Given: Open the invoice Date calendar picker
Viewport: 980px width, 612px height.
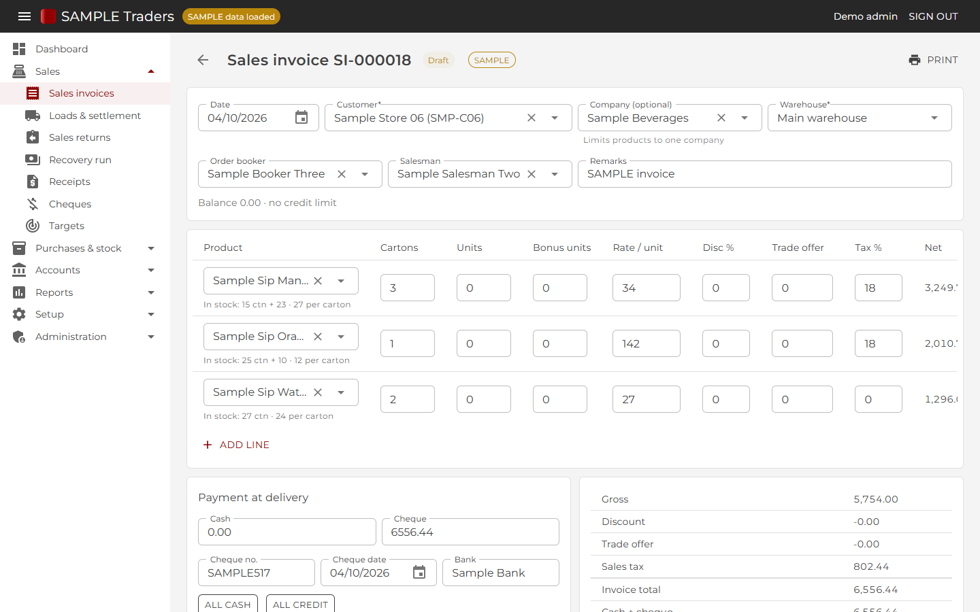Looking at the screenshot, I should [x=301, y=118].
